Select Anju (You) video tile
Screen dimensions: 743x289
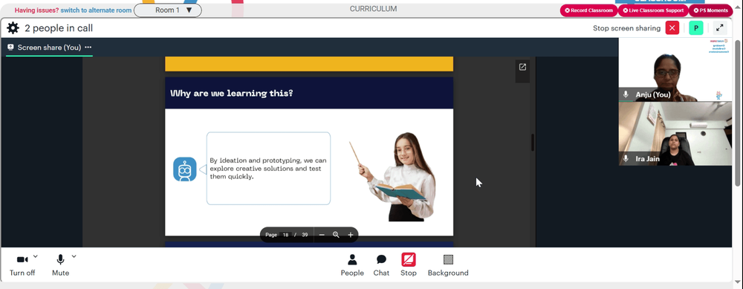(x=675, y=70)
